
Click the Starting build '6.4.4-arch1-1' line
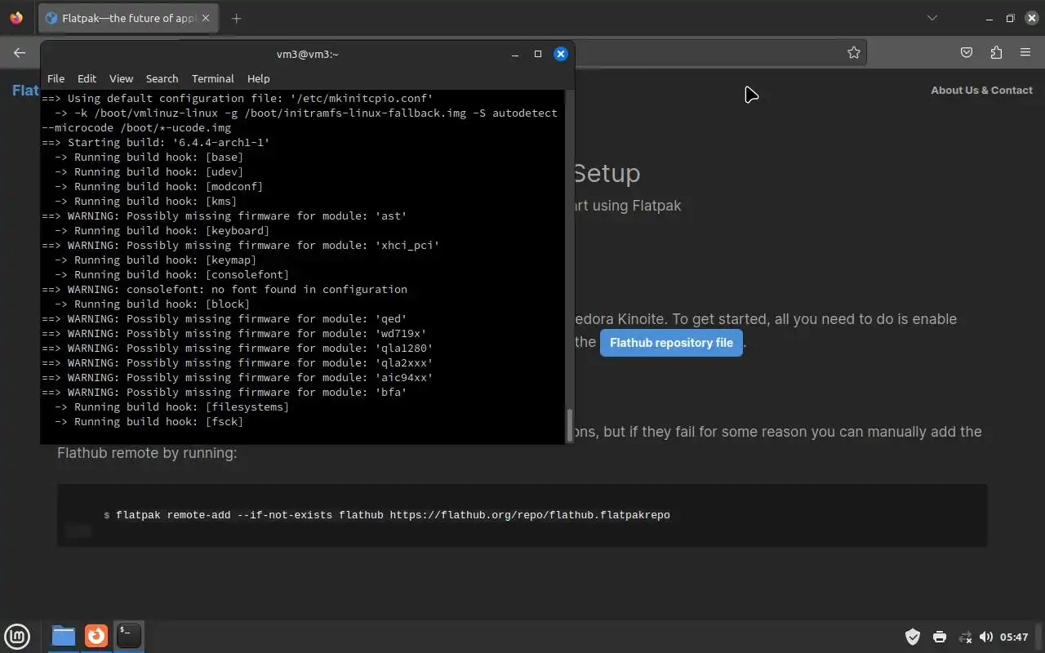pyautogui.click(x=155, y=142)
